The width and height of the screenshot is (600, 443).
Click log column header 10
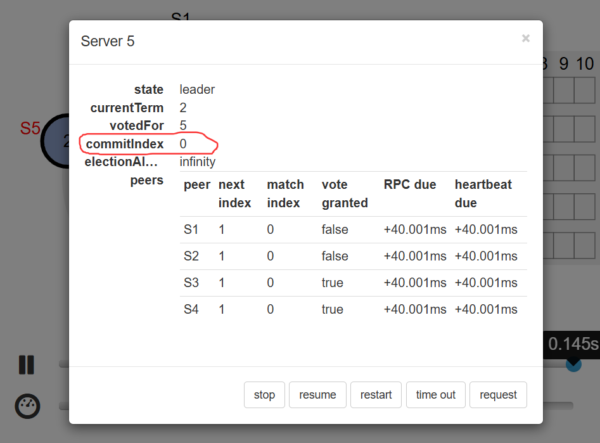point(585,64)
